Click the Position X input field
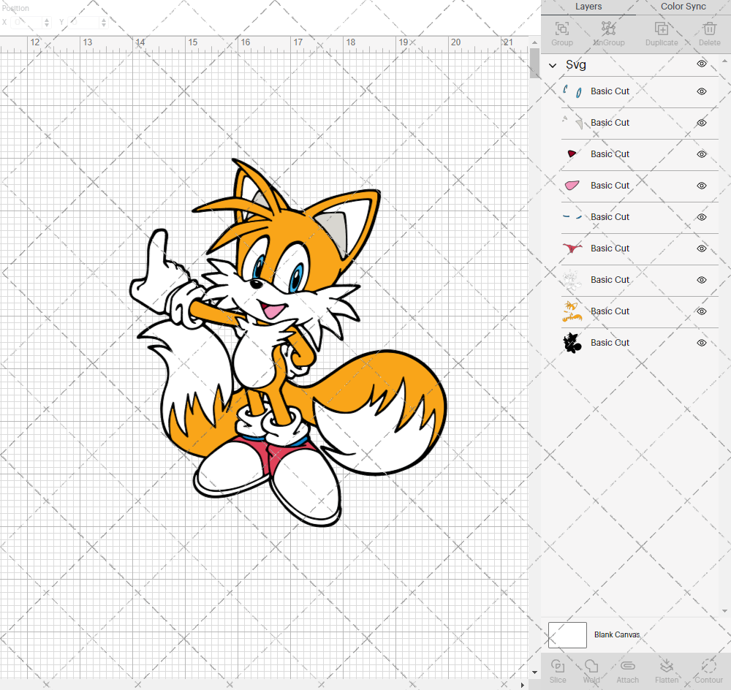Image resolution: width=731 pixels, height=690 pixels. (x=27, y=23)
